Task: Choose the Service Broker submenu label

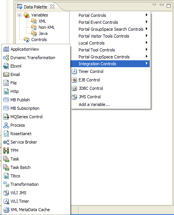Action: click(x=23, y=142)
